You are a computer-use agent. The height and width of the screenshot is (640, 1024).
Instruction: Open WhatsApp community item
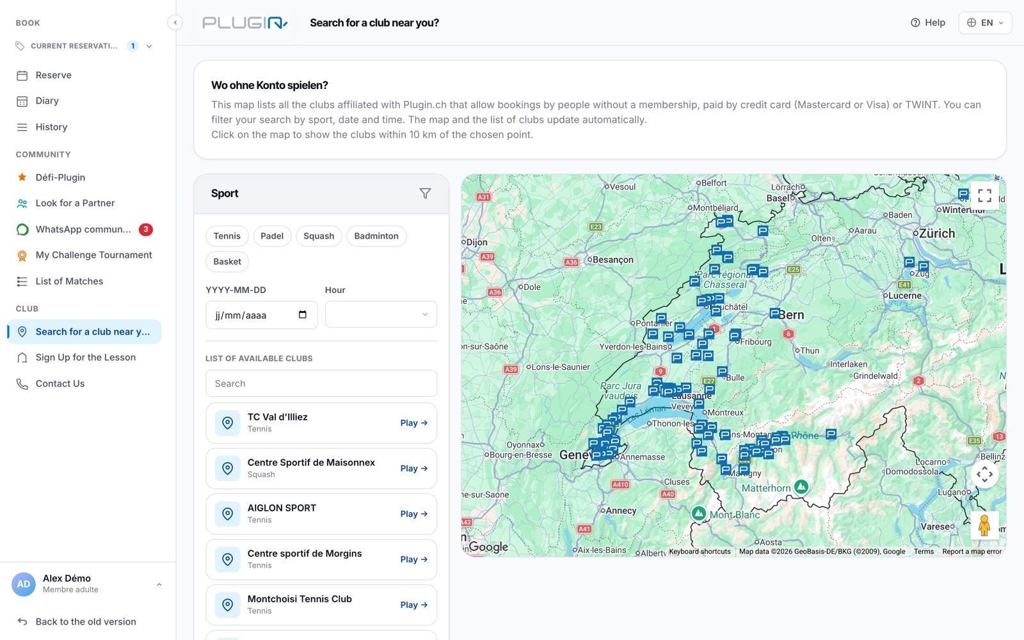[84, 229]
